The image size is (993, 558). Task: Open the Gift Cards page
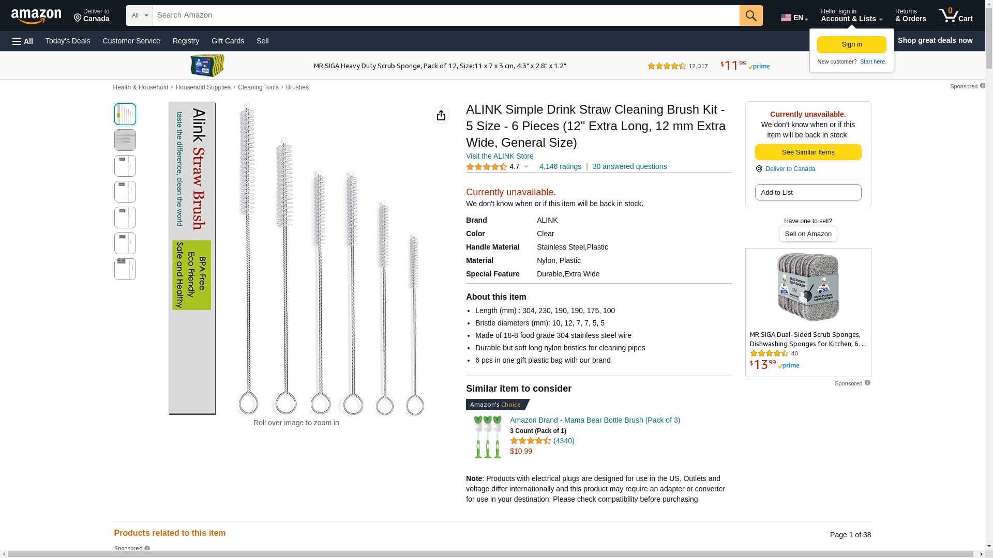[x=228, y=41]
